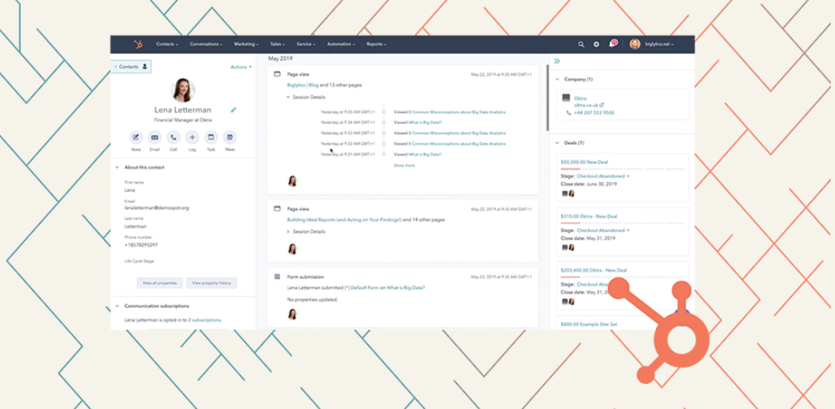Viewport: 835px width, 409px height.
Task: Open the Sales menu
Action: coord(278,44)
